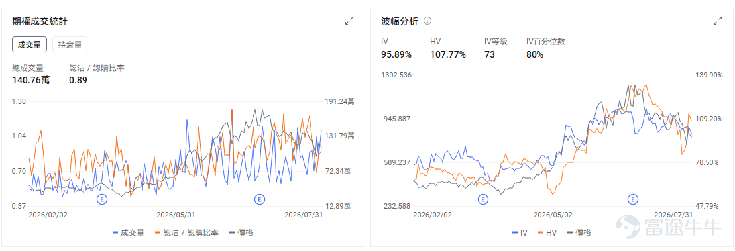Screen dimensions: 735x251
Task: Toggle the 價格 legend in volatility chart
Action: 579,232
